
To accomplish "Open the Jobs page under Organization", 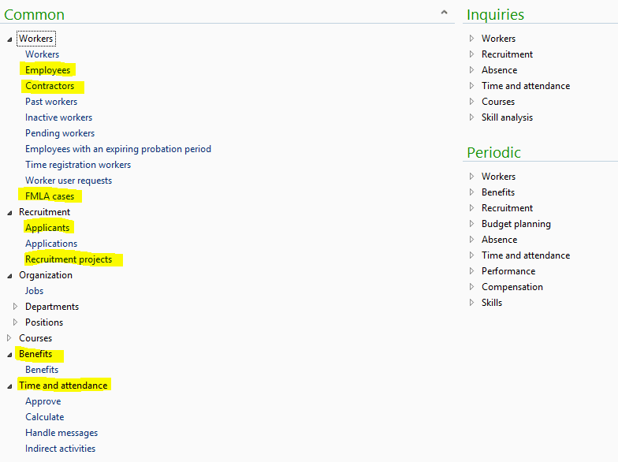I will tap(34, 291).
